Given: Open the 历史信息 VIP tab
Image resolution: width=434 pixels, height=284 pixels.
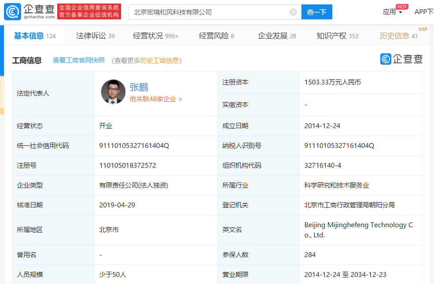Looking at the screenshot, I should click(x=398, y=36).
